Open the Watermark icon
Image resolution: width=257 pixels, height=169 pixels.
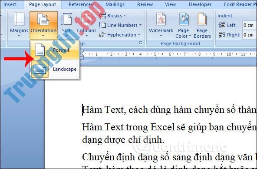tap(161, 19)
